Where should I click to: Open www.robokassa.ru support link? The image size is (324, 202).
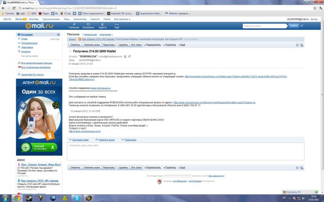pos(100,88)
